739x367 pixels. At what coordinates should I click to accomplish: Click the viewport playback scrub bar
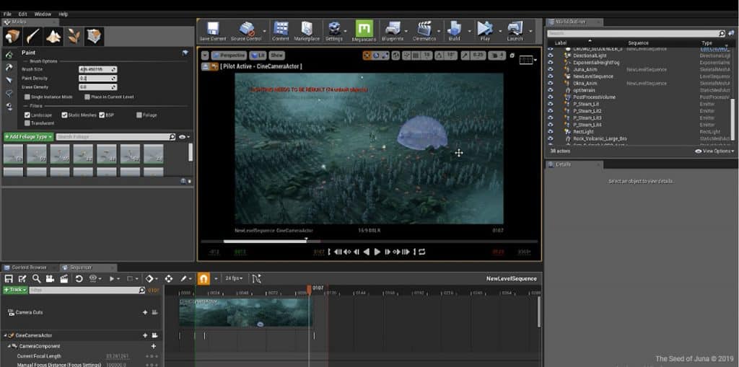point(369,242)
